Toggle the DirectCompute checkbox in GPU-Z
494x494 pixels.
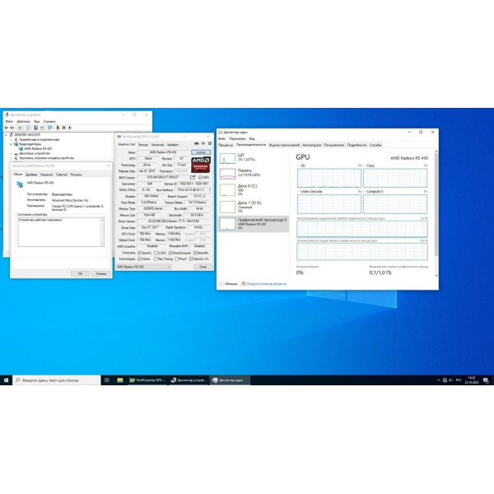point(170,253)
